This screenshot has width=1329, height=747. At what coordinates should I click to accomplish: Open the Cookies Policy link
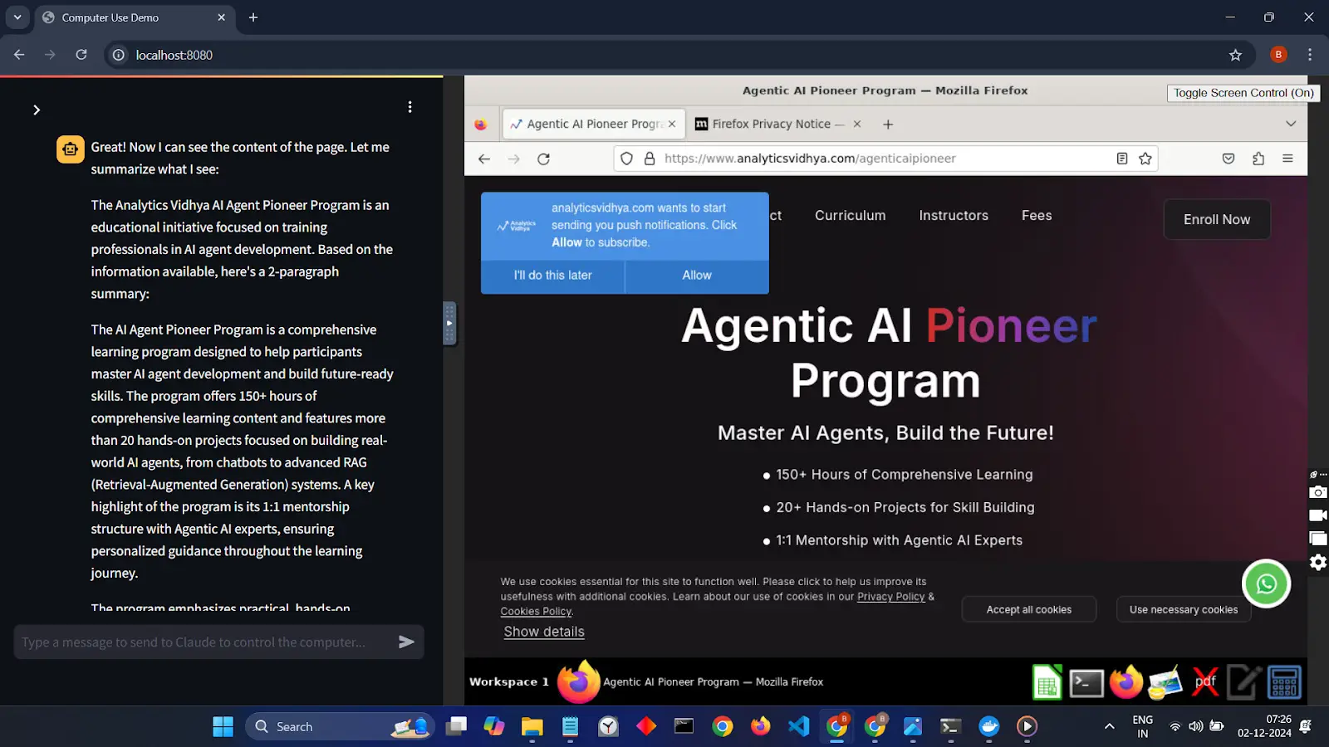[x=536, y=612]
